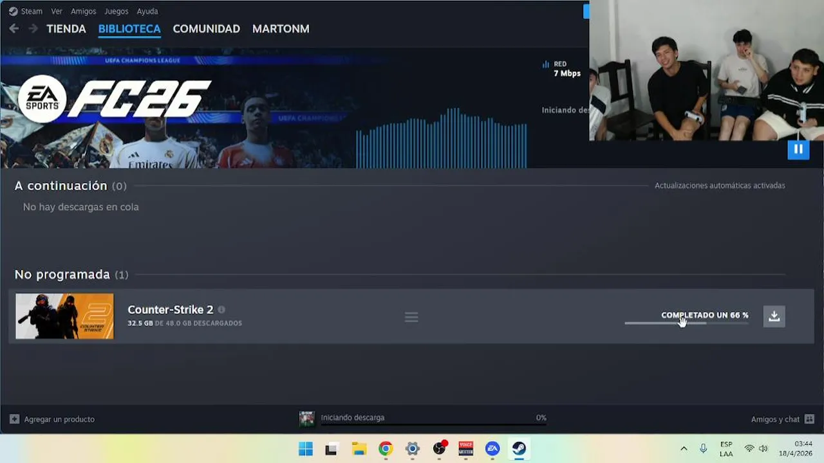Click the 'Iniciando descarga' status bar
Screen dimensions: 824x463
tap(433, 419)
